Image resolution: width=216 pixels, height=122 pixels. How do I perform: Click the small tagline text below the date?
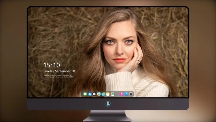pos(58,76)
